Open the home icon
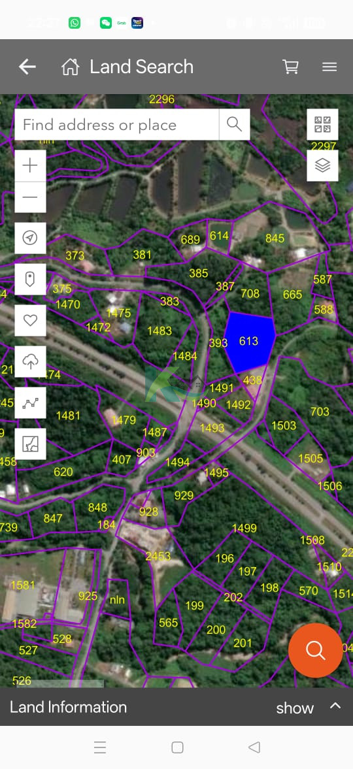 click(70, 67)
